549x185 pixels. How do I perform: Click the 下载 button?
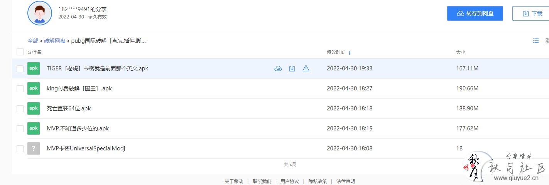pyautogui.click(x=532, y=13)
